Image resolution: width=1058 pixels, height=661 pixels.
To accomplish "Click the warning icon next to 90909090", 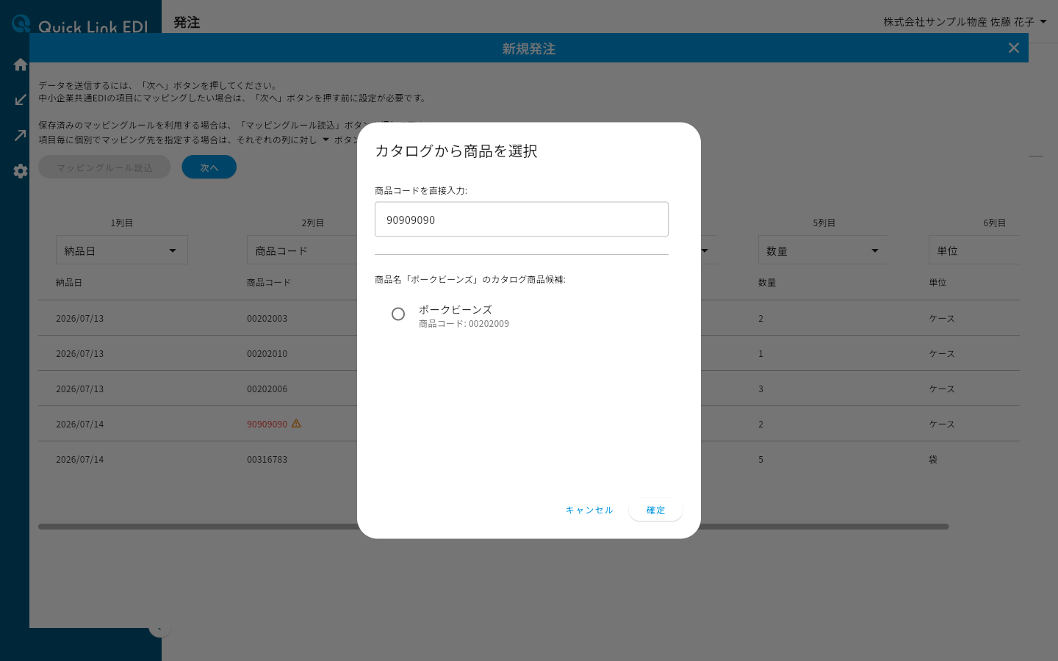I will 297,424.
